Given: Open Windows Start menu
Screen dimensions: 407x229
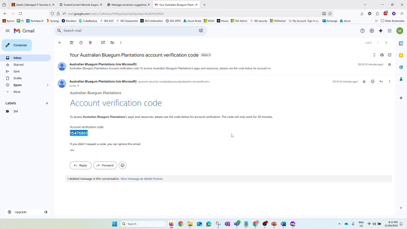Looking at the screenshot, I should [114, 224].
